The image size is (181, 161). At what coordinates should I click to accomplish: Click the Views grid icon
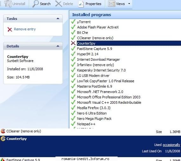click(112, 4)
